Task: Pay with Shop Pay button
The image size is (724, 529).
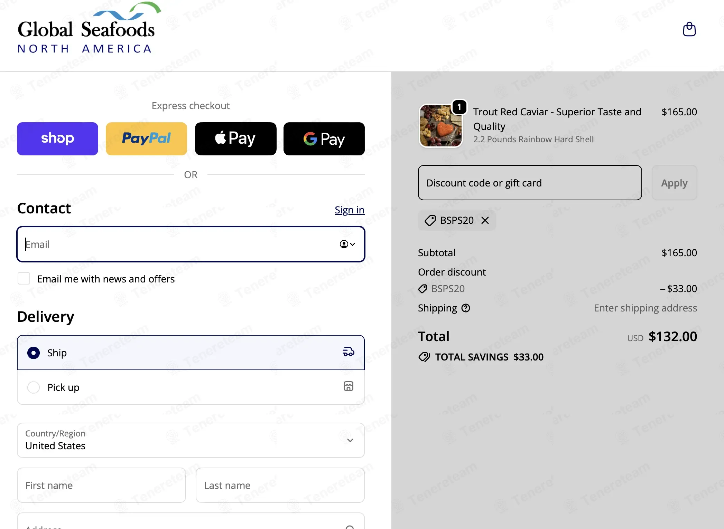Action: click(57, 139)
